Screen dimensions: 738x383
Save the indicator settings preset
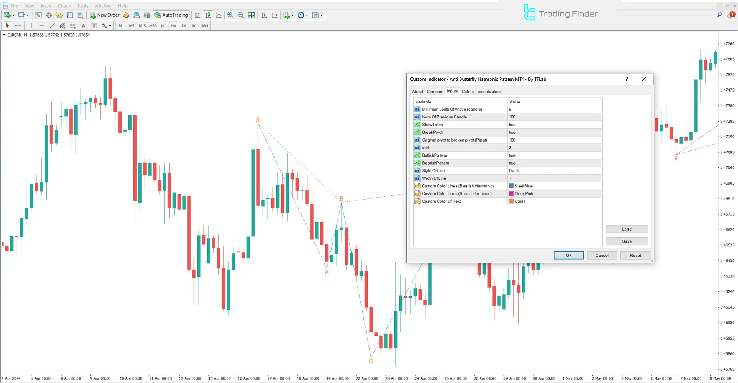626,241
